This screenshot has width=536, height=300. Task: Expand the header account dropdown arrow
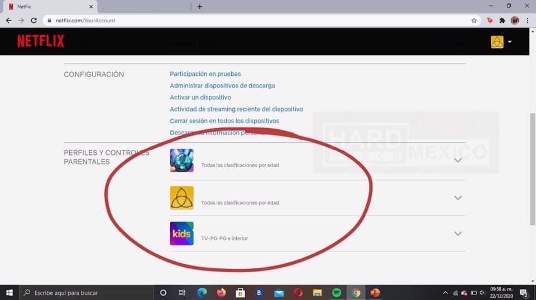(509, 42)
